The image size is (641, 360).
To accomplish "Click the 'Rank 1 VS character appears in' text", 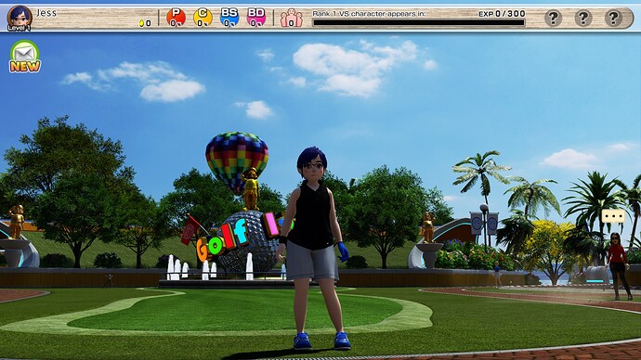I will click(369, 14).
